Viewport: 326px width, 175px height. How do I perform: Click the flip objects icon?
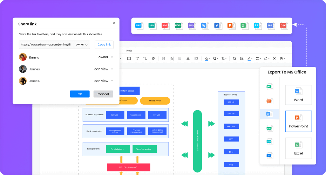click(188, 58)
